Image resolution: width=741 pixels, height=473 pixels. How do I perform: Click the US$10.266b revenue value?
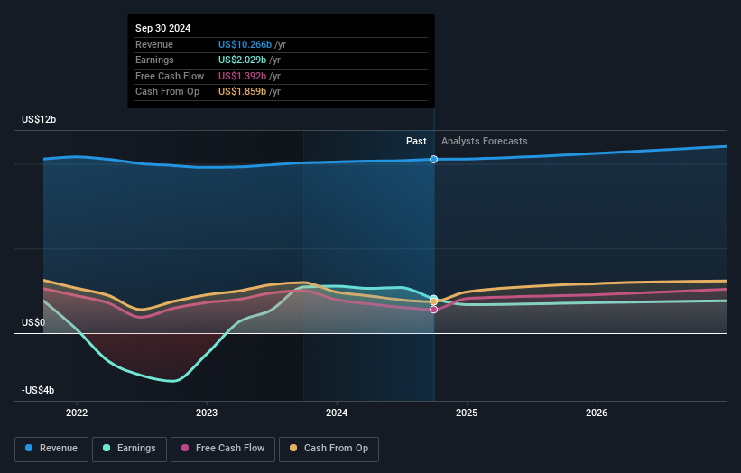(x=245, y=44)
